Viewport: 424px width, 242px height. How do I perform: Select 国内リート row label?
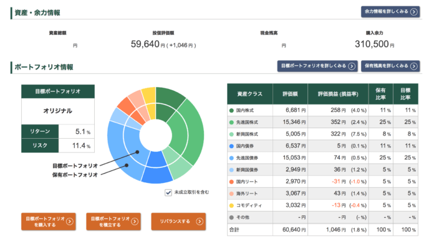coord(247,182)
